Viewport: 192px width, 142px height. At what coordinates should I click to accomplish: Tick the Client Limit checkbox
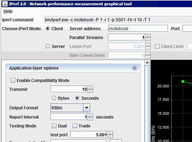pos(157,47)
